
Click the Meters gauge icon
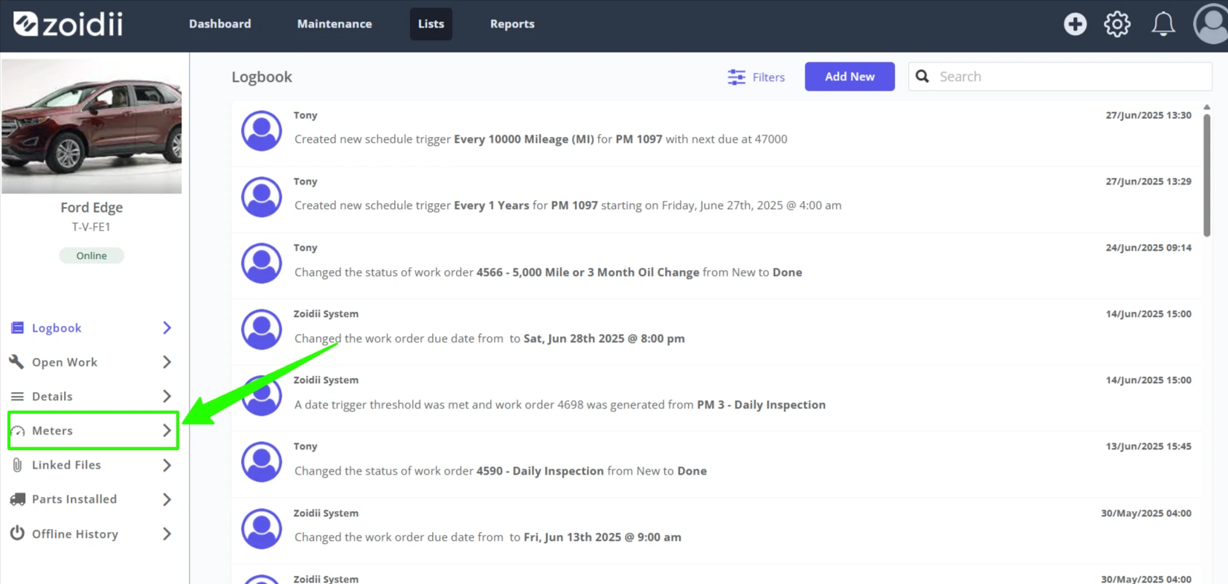point(18,431)
